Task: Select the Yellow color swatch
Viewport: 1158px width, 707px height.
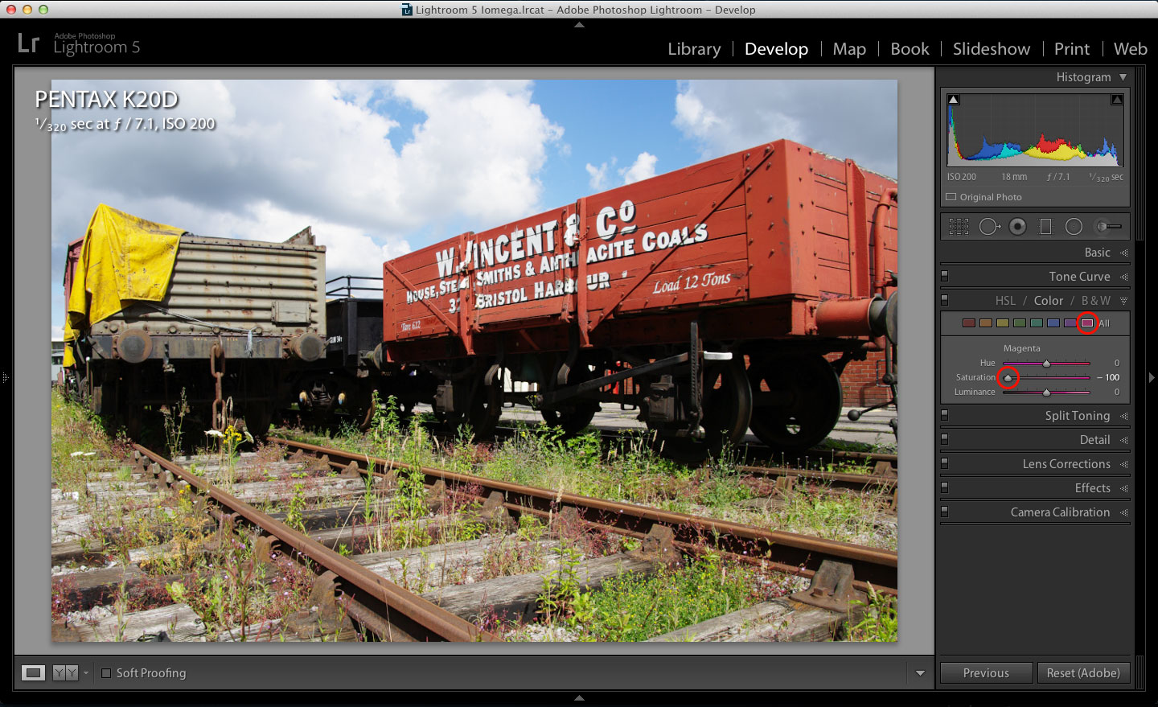Action: (x=1002, y=323)
